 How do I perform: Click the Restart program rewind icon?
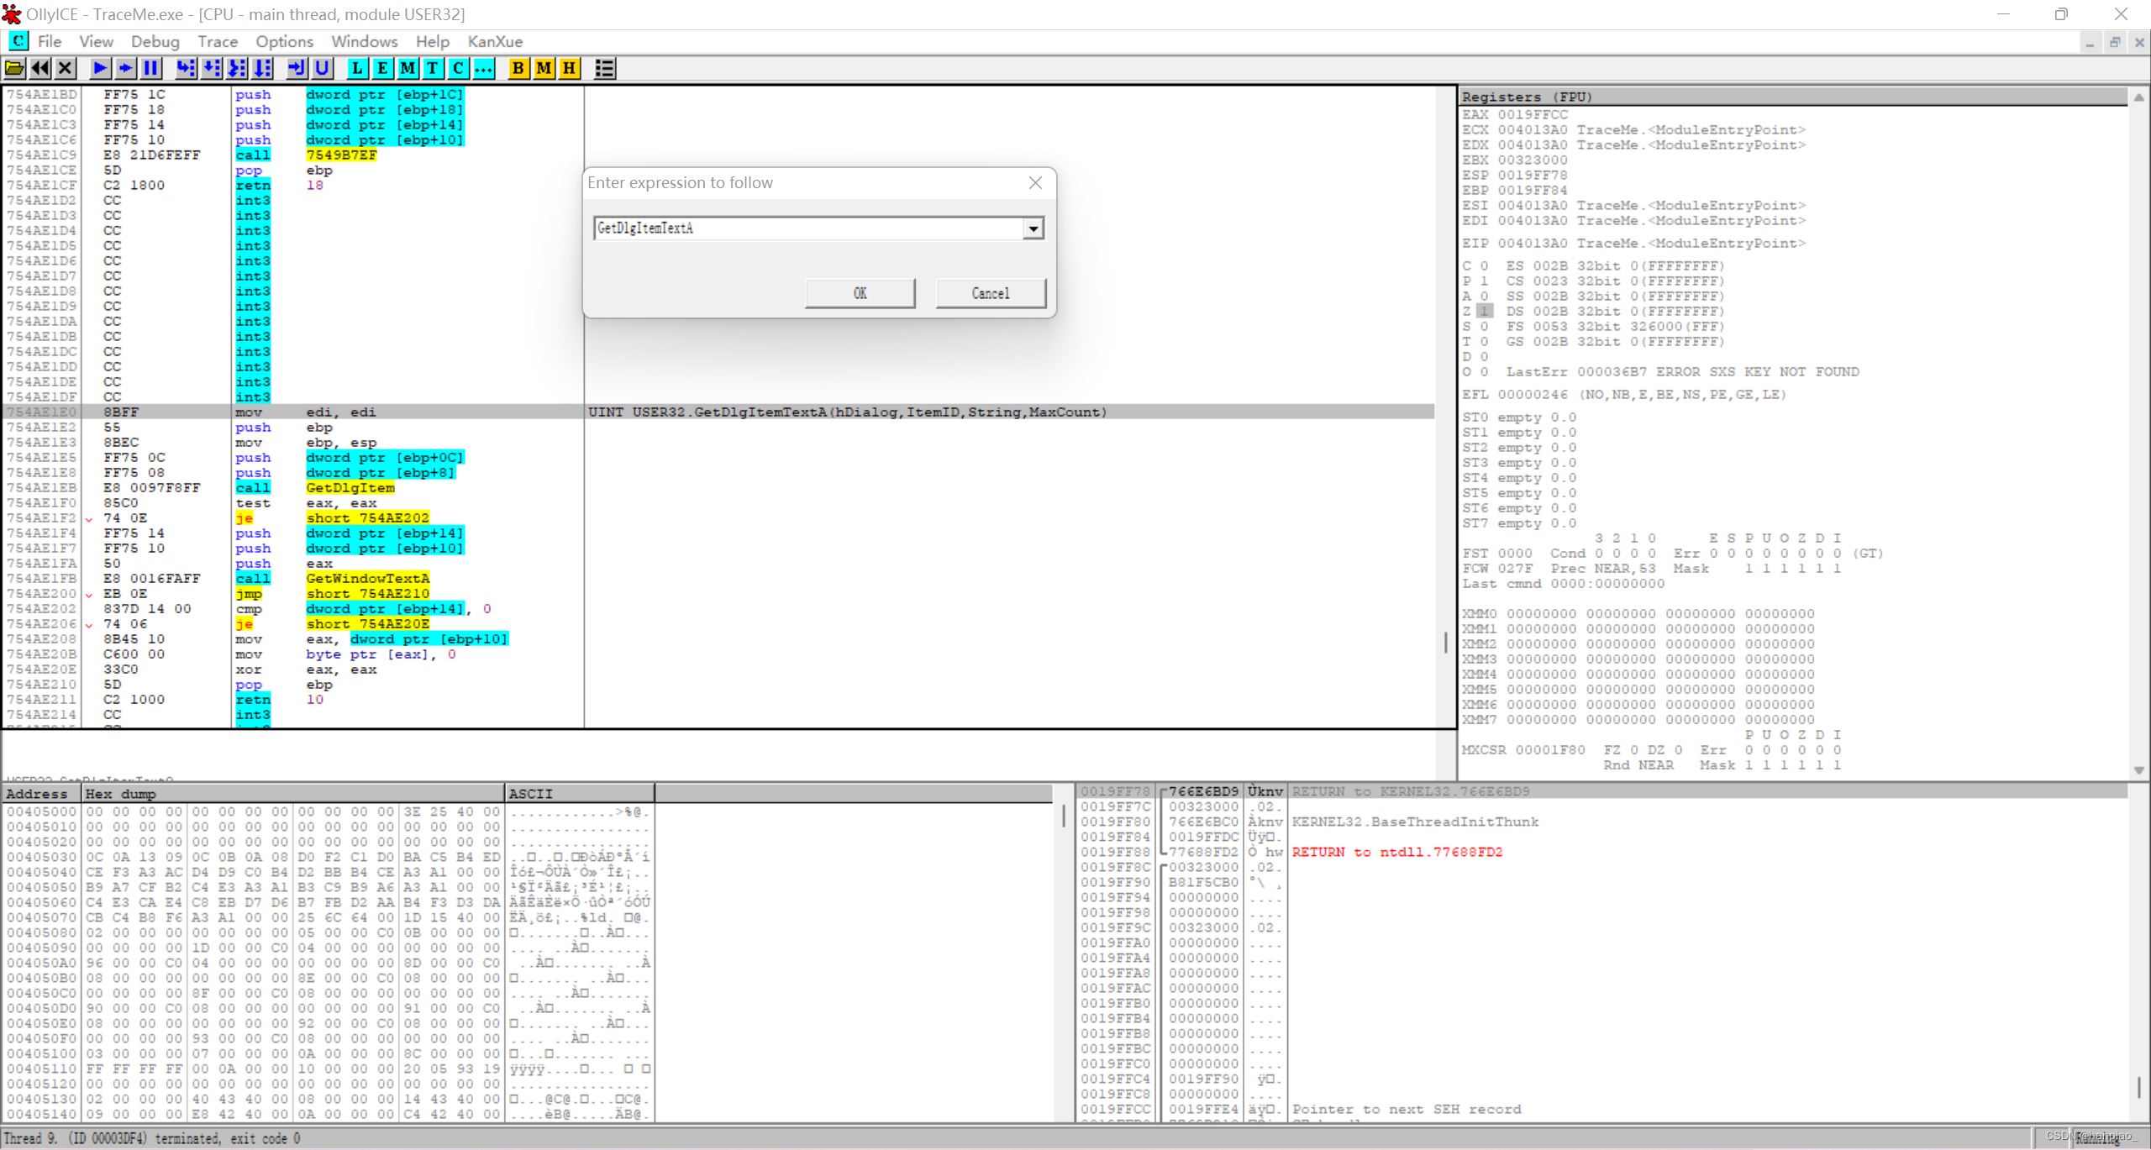click(x=39, y=68)
